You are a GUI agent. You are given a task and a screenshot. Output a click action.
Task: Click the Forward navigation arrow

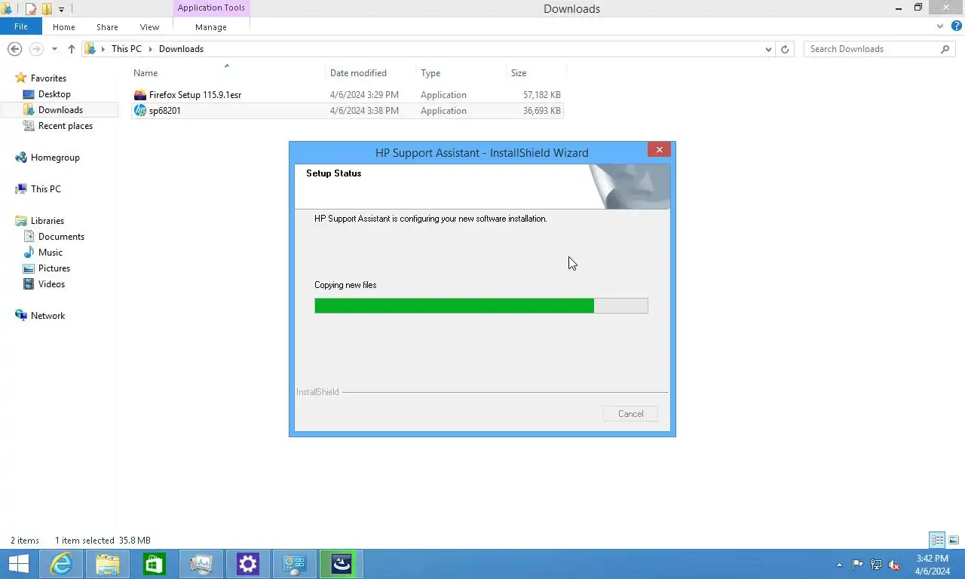36,49
